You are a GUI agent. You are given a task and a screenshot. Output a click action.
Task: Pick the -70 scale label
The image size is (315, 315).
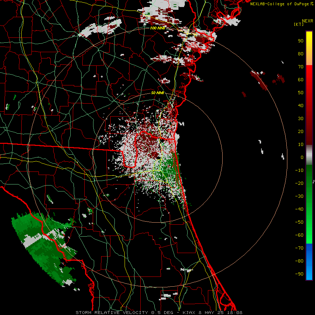click(x=299, y=248)
